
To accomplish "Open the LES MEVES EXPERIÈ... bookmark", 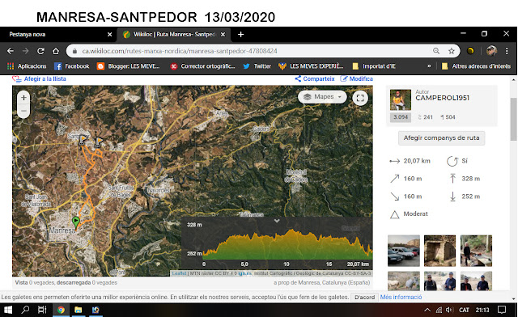I will 311,66.
